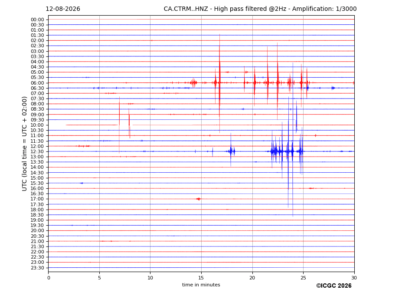Image resolution: width=402 pixels, height=302 pixels.
Task: Click the 18:30 time row label
Action: click(x=37, y=215)
